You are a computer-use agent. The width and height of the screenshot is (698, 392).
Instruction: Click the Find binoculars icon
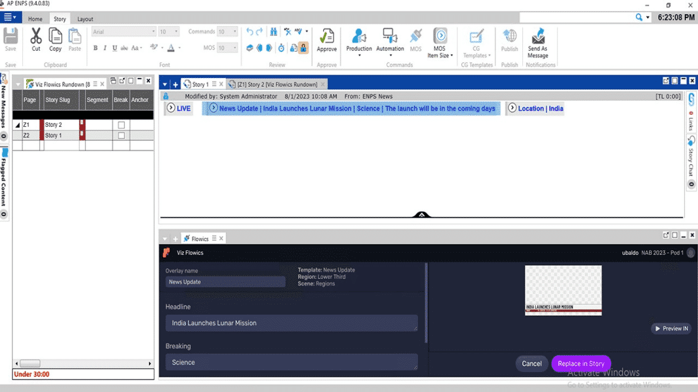(273, 31)
